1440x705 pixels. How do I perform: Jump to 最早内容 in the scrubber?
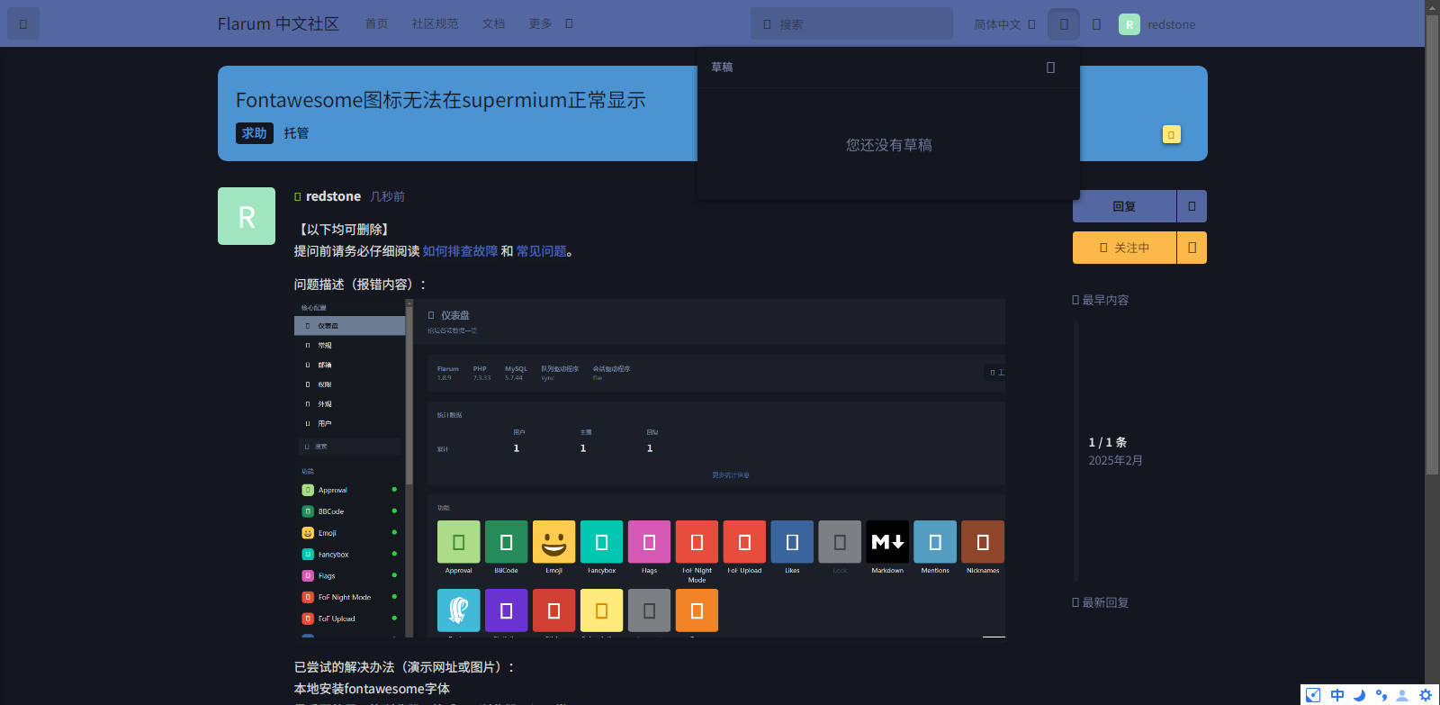[1100, 300]
